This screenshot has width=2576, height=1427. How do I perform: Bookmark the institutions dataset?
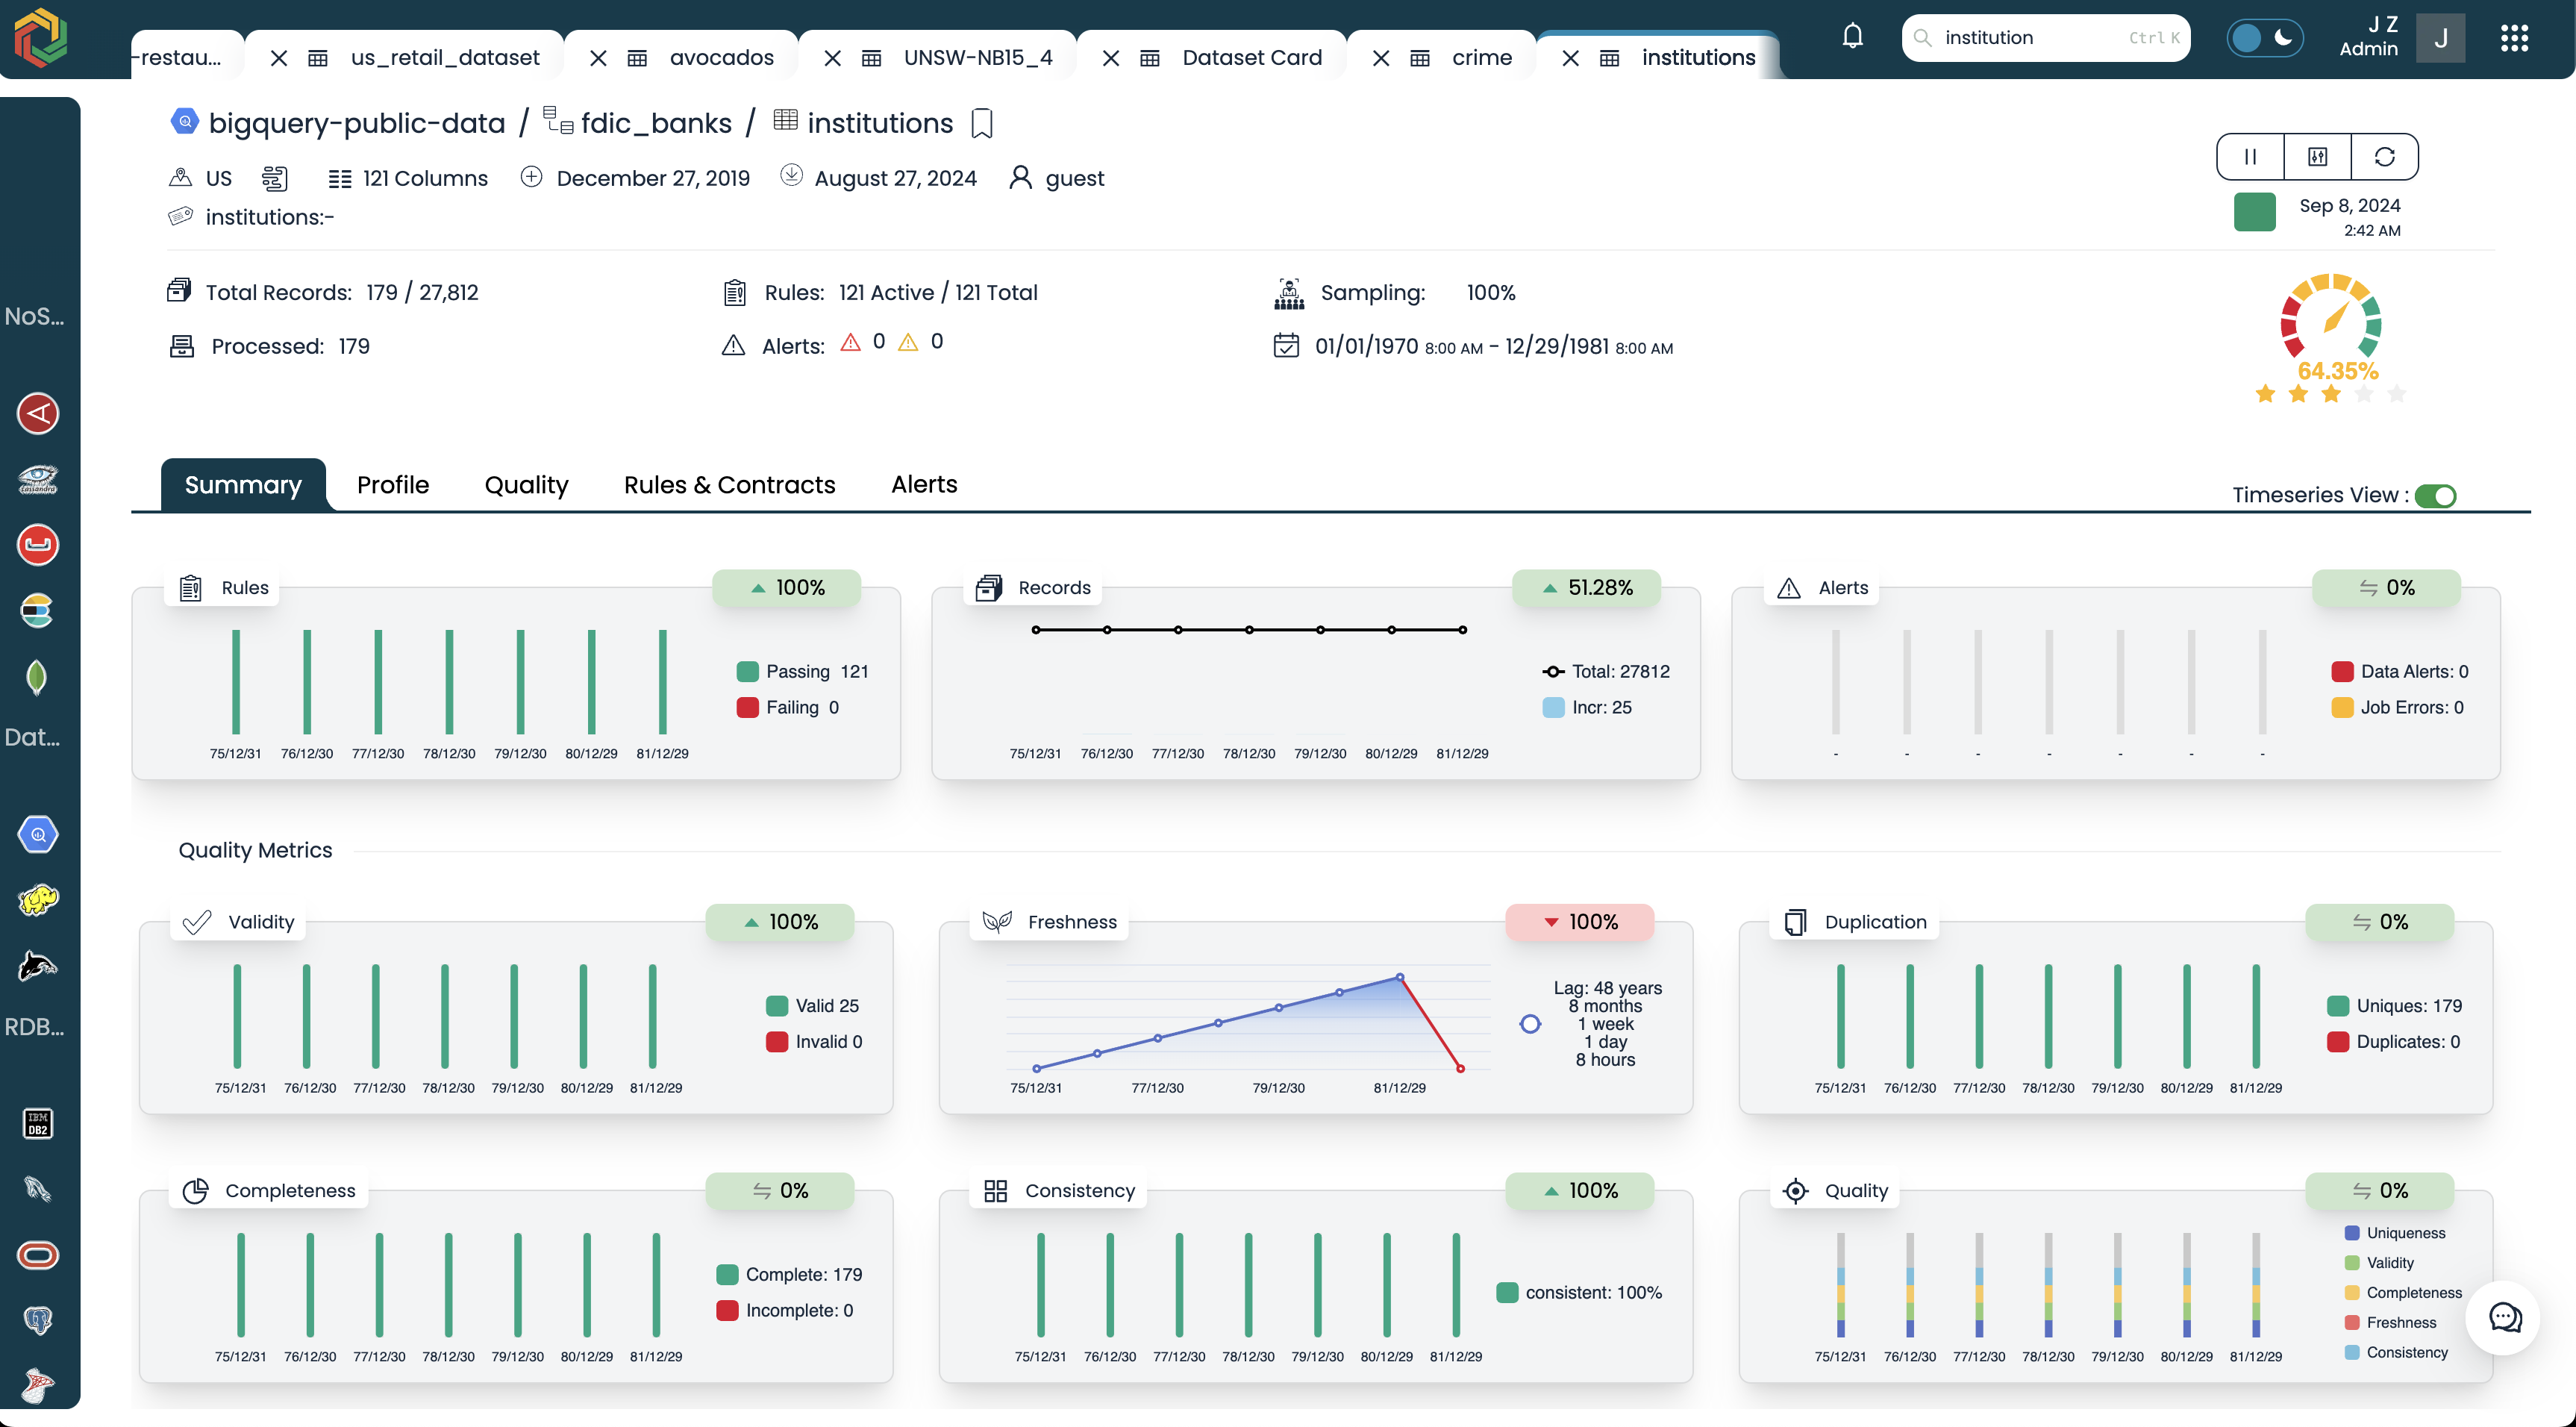pyautogui.click(x=982, y=123)
